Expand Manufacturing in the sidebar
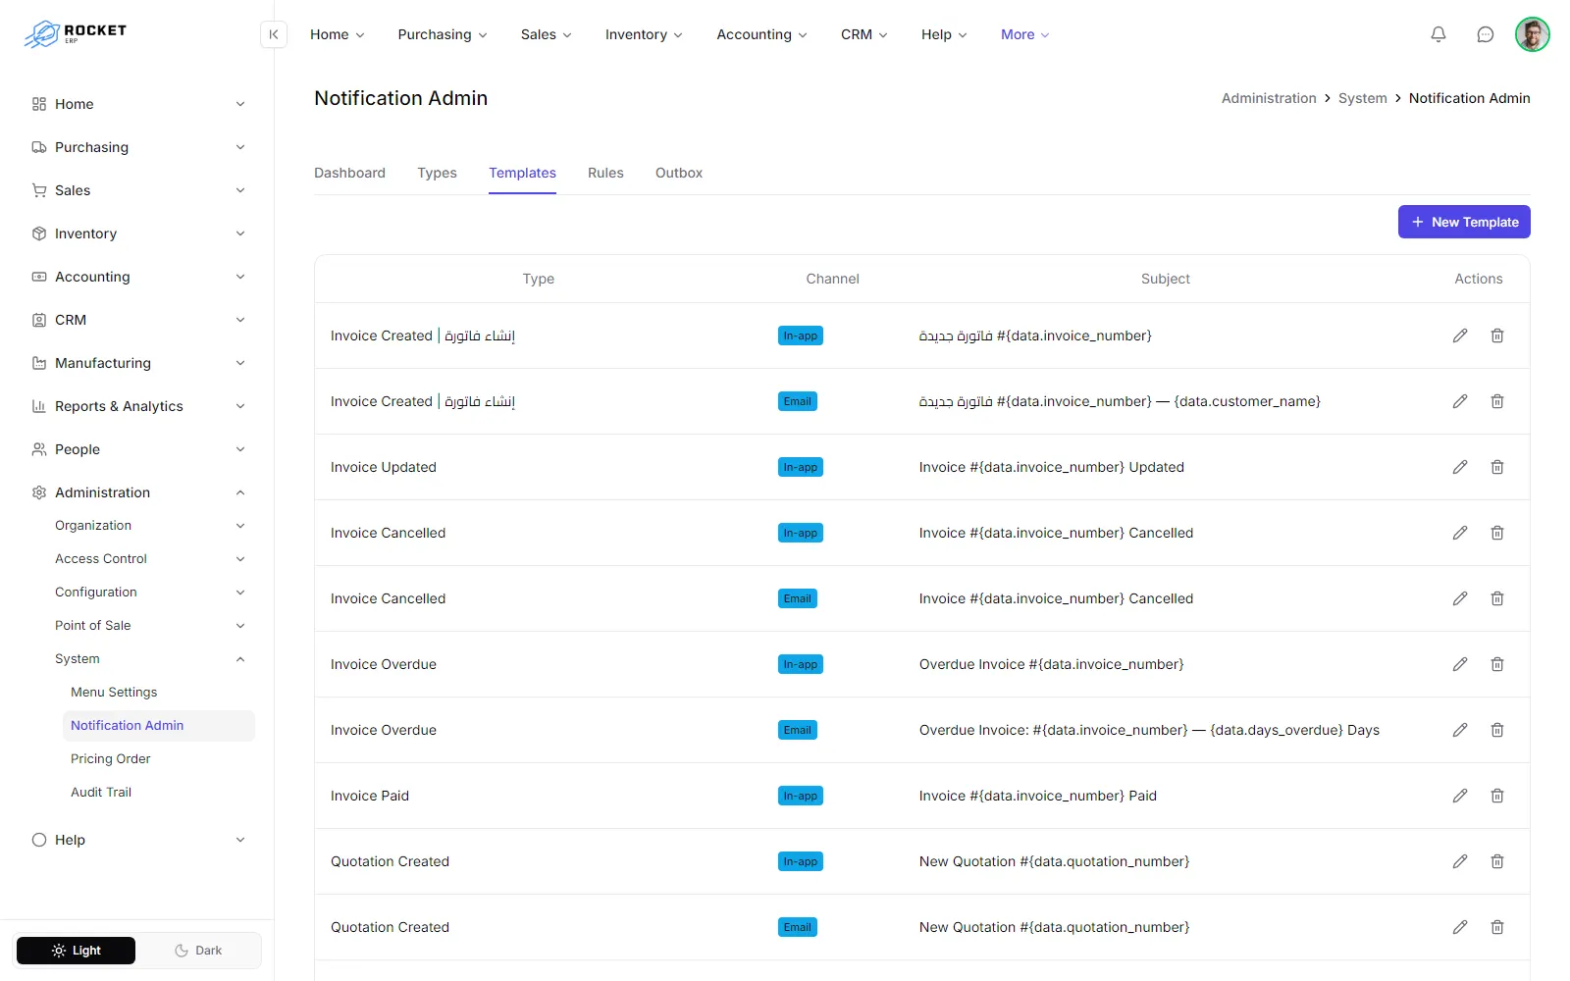This screenshot has width=1570, height=981. point(137,363)
